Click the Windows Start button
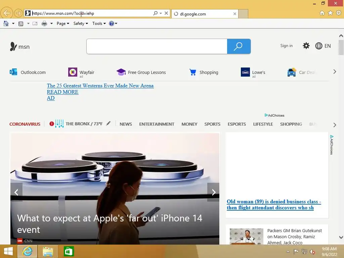Image resolution: width=344 pixels, height=258 pixels. [8, 251]
